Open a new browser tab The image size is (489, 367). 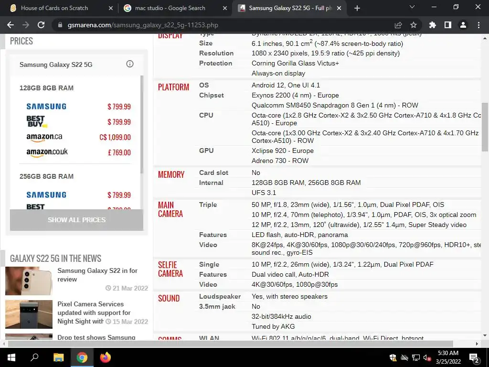(357, 8)
